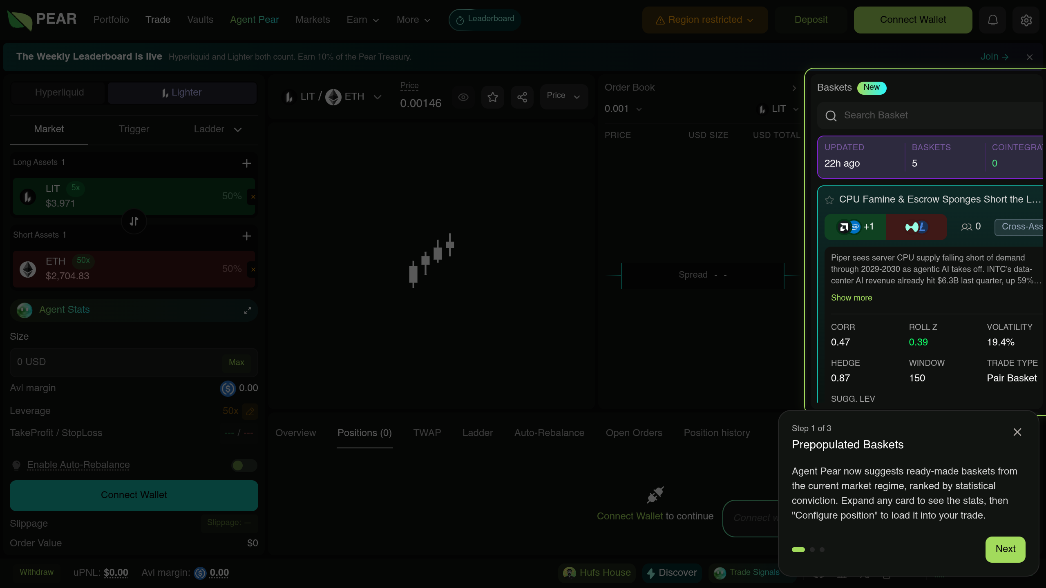Open the Leaderboard button
The width and height of the screenshot is (1046, 588).
[x=485, y=20]
